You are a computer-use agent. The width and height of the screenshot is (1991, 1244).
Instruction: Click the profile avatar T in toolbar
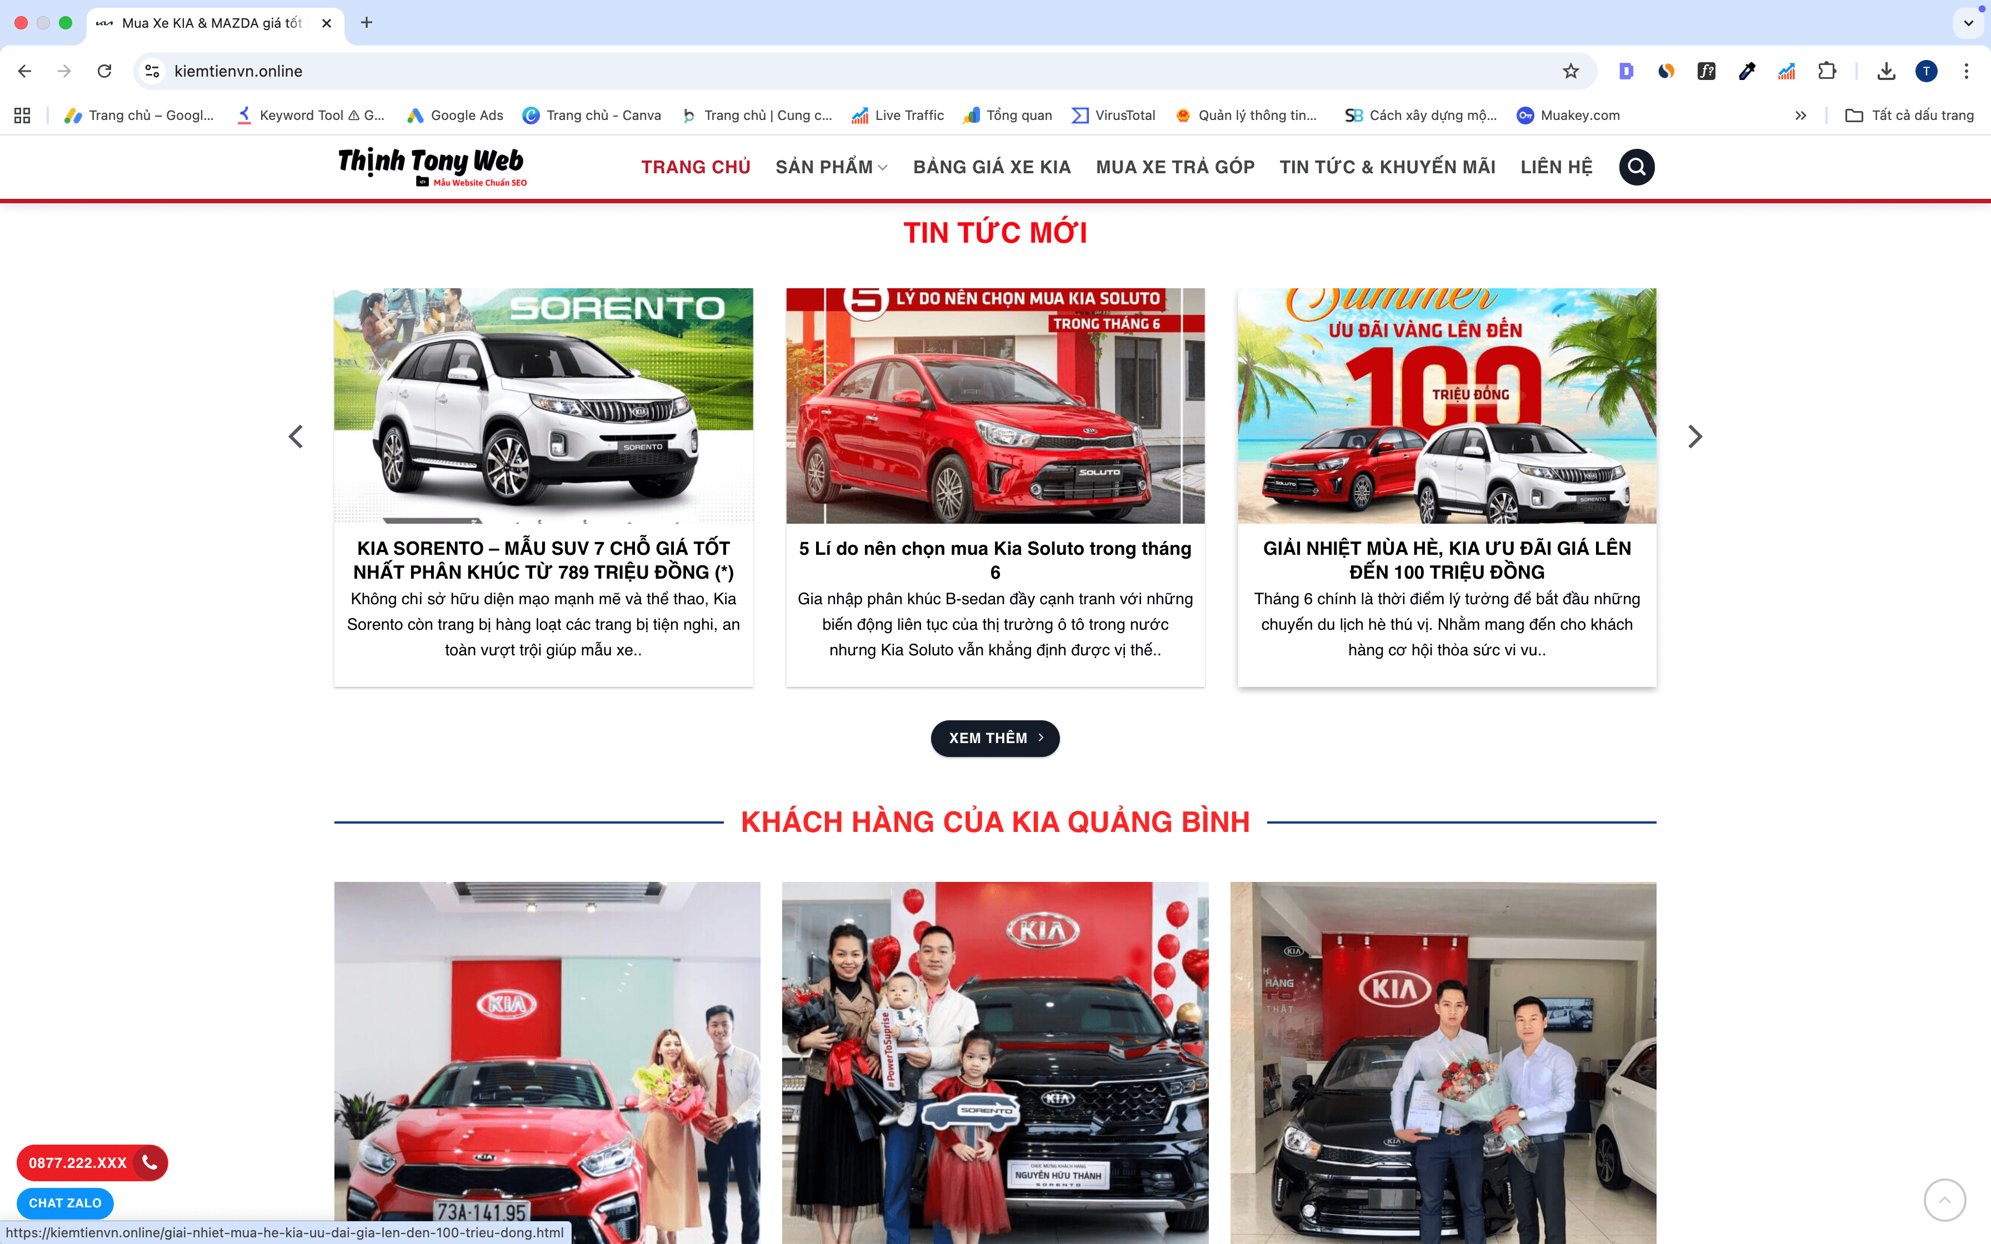tap(1926, 71)
